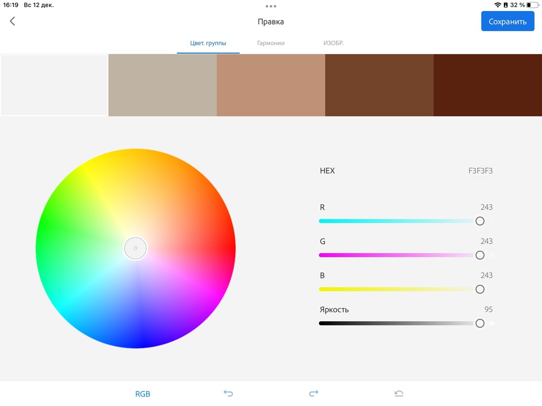Open the RGB color mode selector
Screen dimensions: 542x406
point(143,394)
